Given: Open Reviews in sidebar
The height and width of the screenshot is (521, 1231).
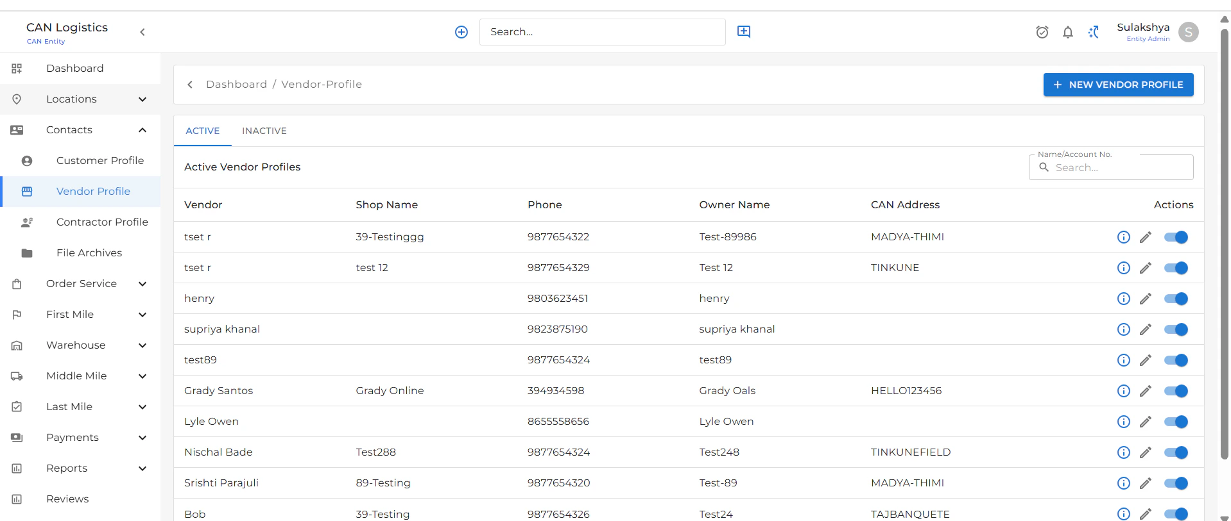Looking at the screenshot, I should coord(80,499).
